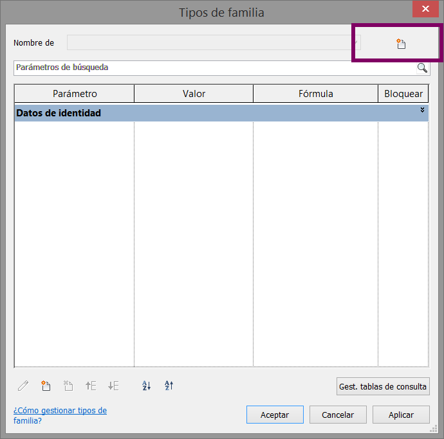Open the ¿Cómo gestionar tipos de familia? link
Screen dimensions: 444x439
pyautogui.click(x=60, y=415)
